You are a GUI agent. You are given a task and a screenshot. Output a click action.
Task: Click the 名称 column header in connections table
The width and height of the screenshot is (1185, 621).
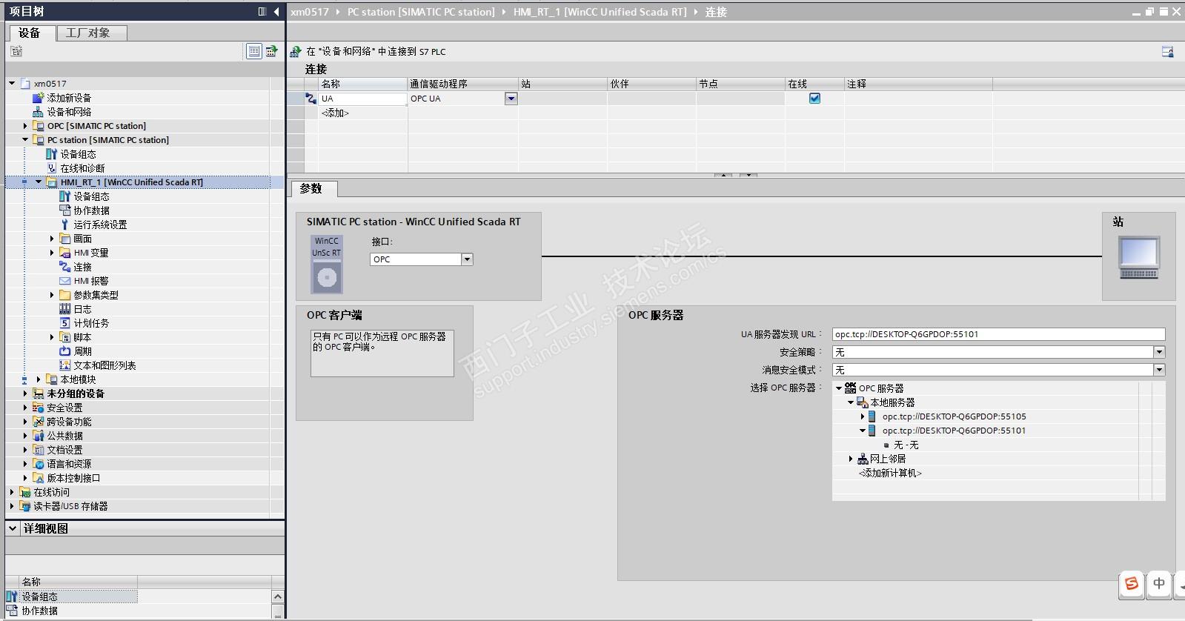pos(362,84)
